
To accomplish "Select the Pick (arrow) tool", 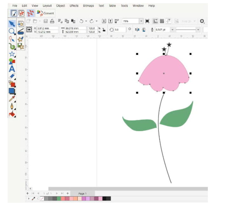I will (x=12, y=24).
